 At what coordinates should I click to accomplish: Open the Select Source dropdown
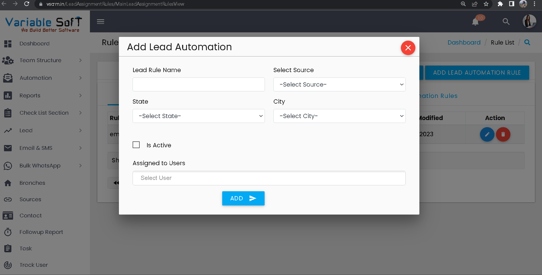pyautogui.click(x=339, y=85)
